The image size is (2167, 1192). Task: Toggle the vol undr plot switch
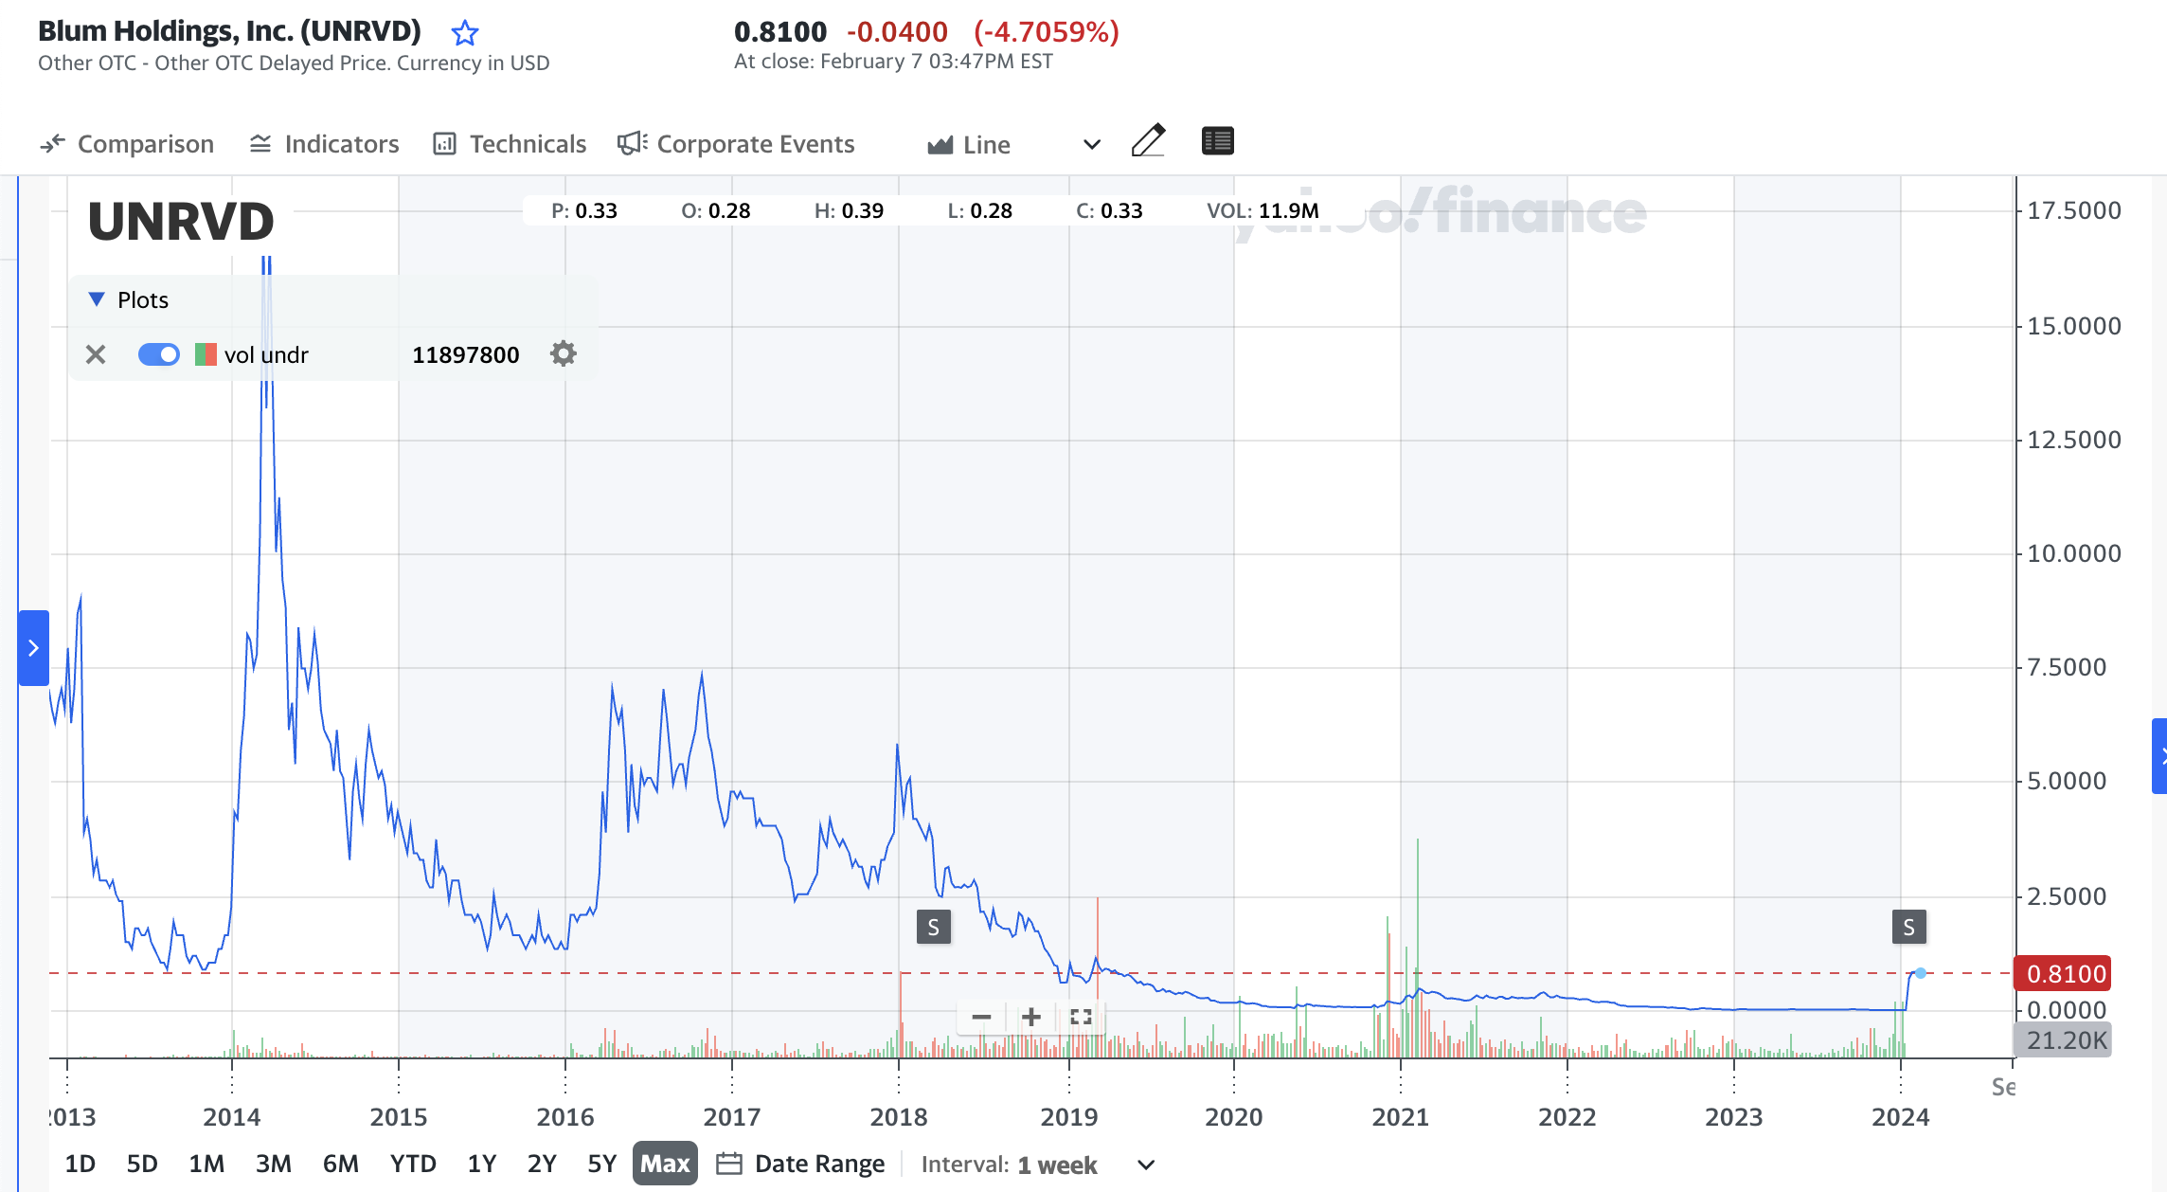pyautogui.click(x=159, y=354)
